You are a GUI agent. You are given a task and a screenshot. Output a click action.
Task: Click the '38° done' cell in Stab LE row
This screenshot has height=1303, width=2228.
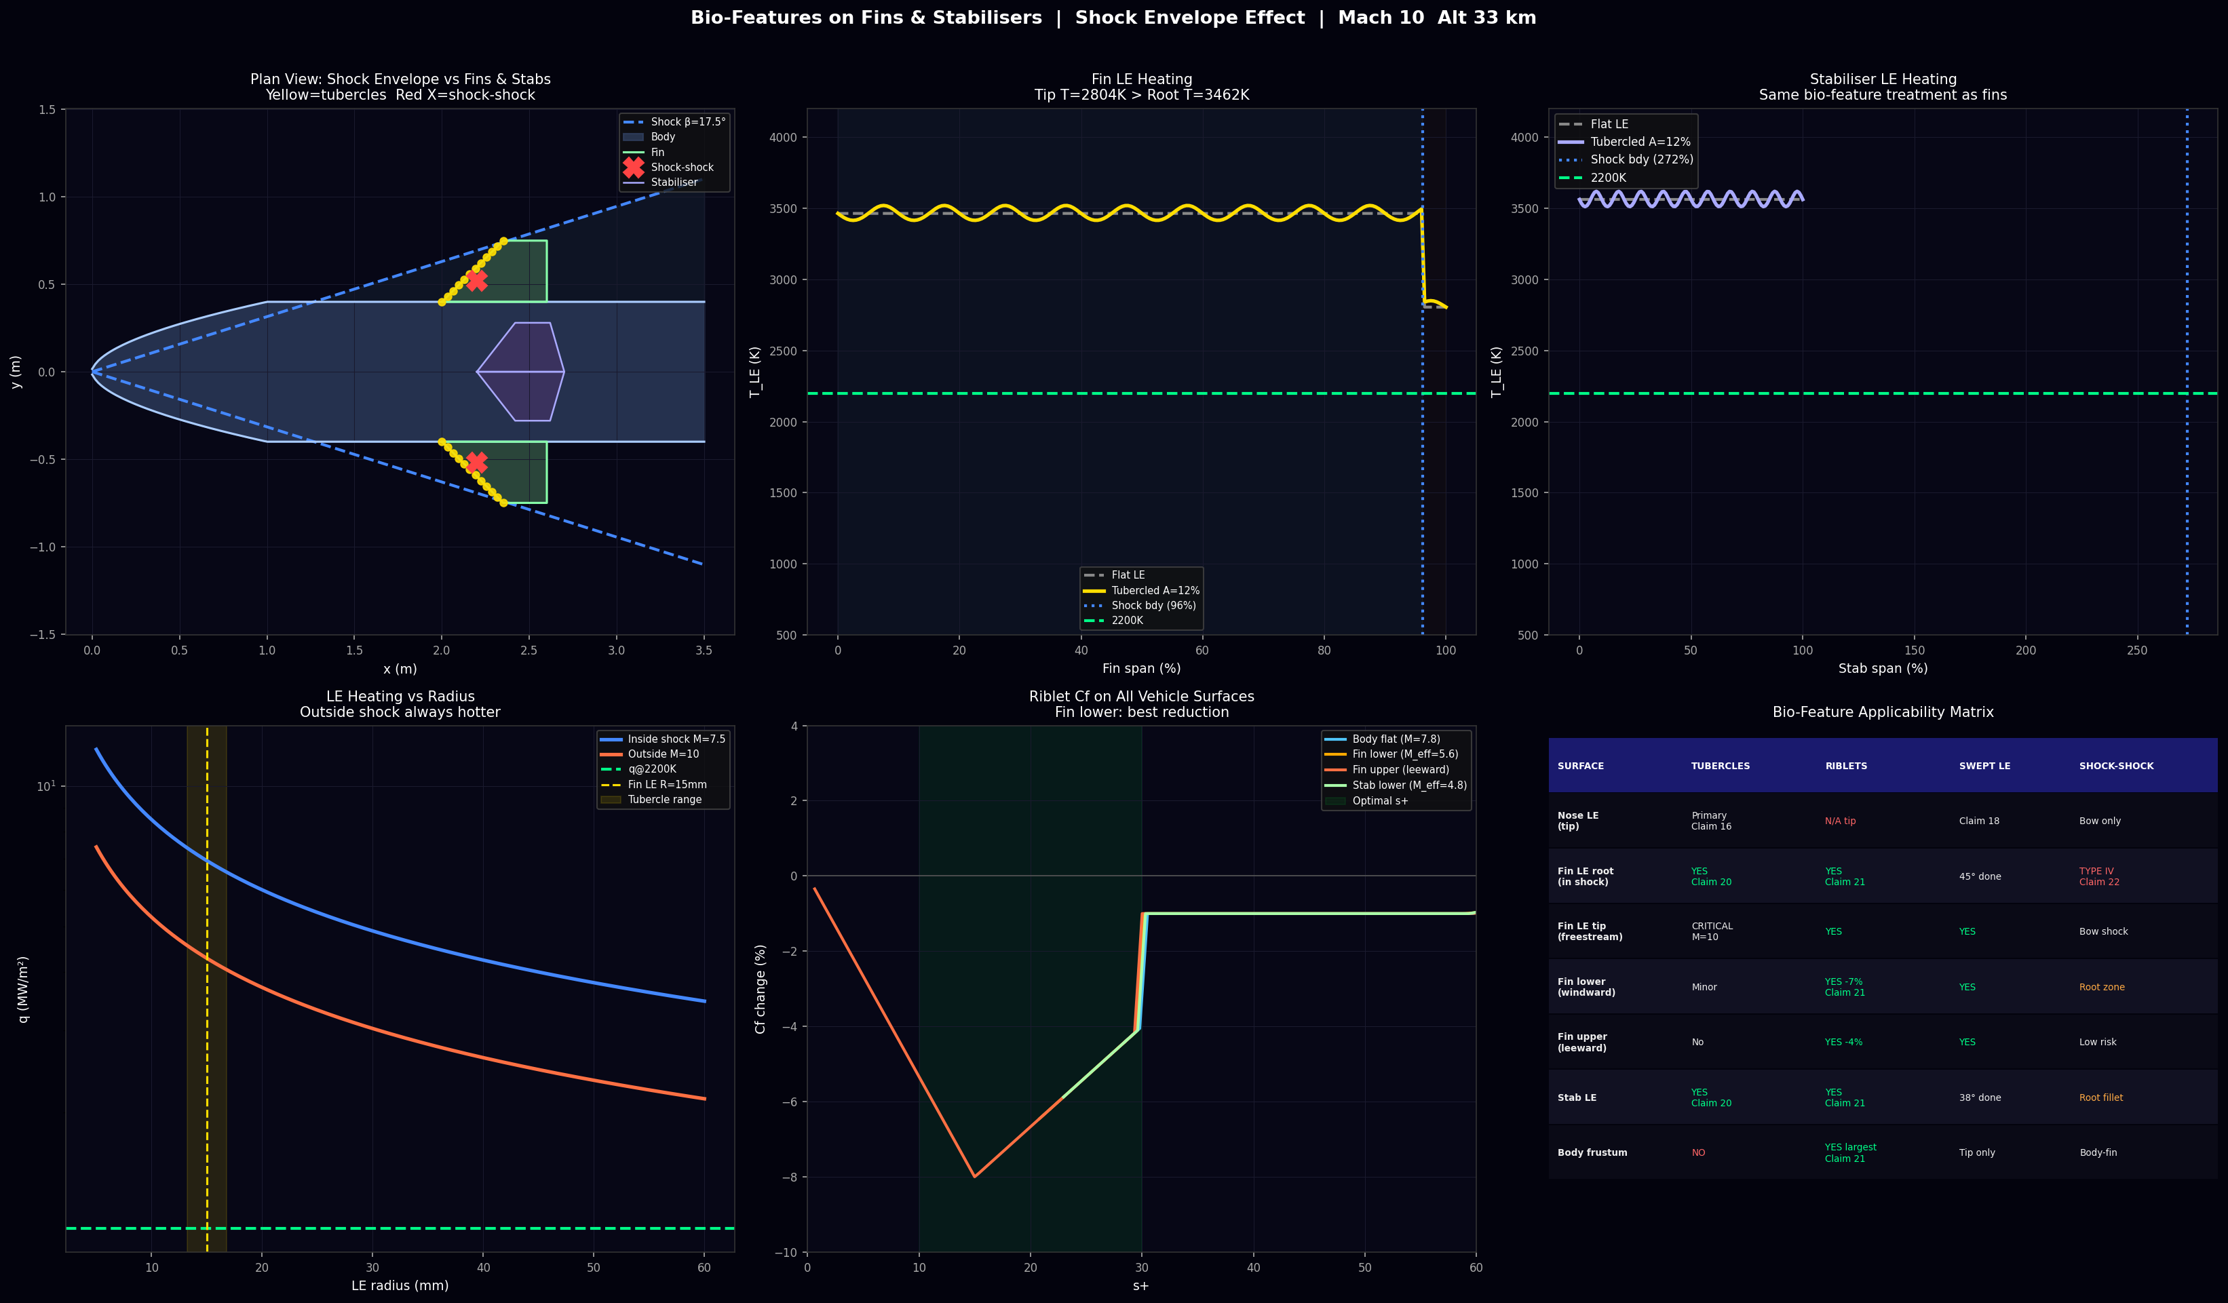click(1980, 1098)
